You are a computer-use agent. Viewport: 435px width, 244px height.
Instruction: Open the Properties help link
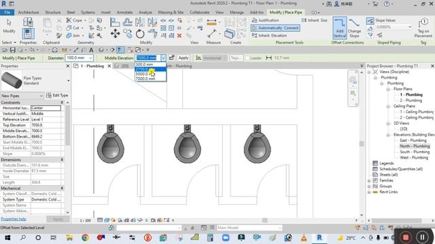[x=14, y=219]
